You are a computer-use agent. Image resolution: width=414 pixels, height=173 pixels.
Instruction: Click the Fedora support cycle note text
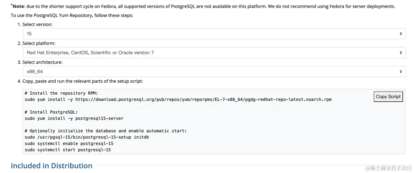click(203, 6)
